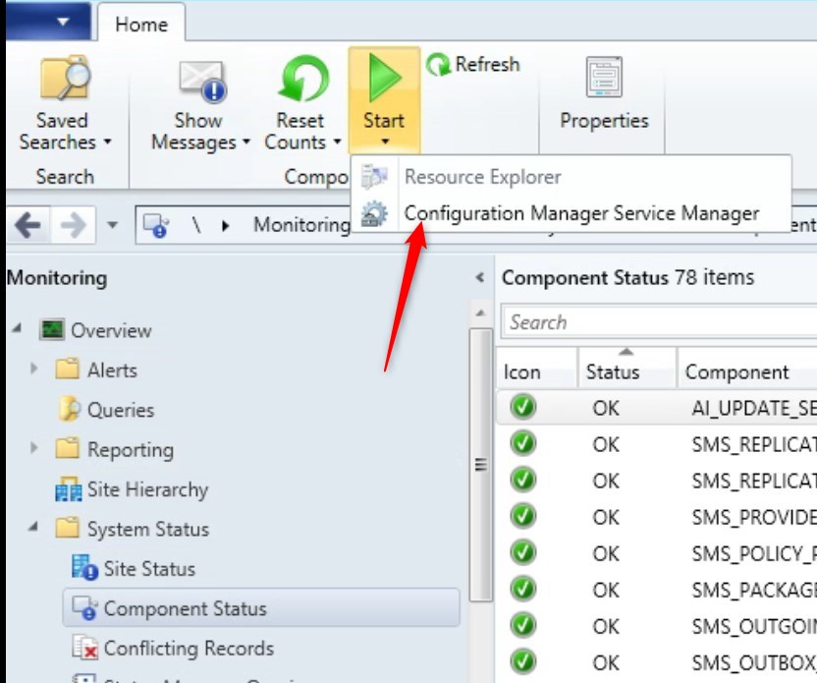817x683 pixels.
Task: Go back with the navigation arrow
Action: [x=28, y=225]
